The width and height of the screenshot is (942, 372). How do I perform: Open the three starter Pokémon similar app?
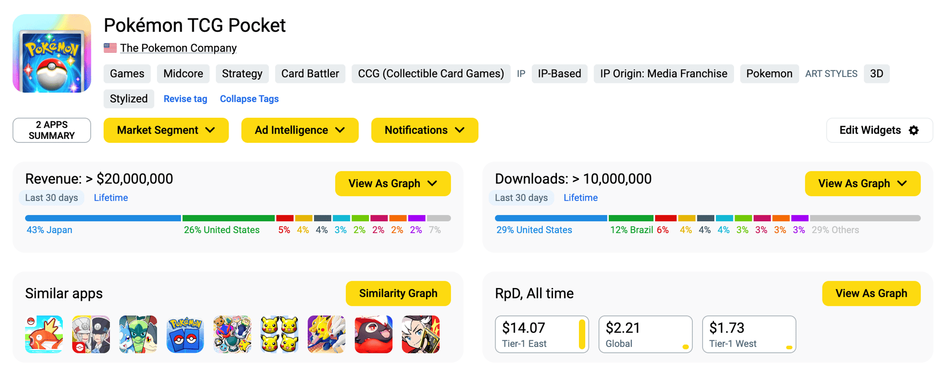(138, 334)
